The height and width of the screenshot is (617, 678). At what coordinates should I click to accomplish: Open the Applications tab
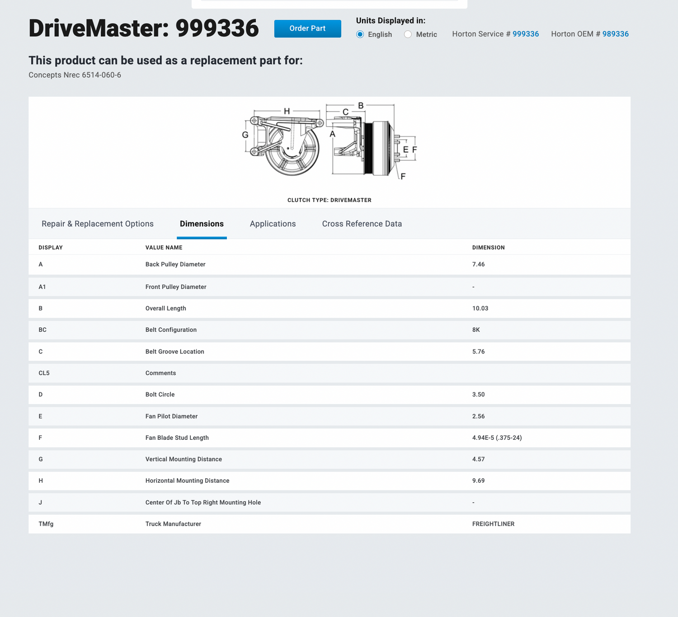click(273, 224)
